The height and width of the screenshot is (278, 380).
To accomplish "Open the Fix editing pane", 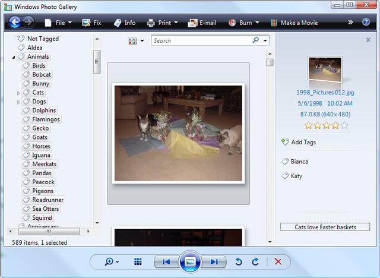I will coord(91,23).
